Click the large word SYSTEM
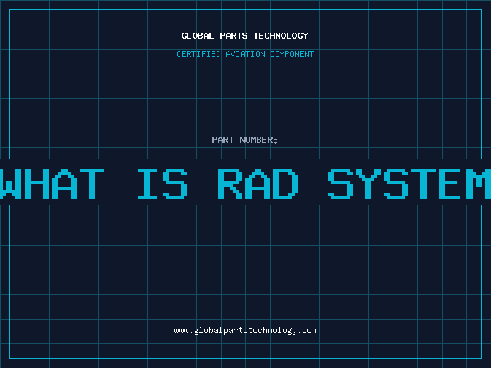491x368 pixels. click(410, 183)
